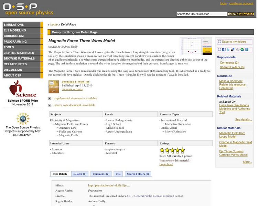The height and width of the screenshot is (206, 258).
Task: Open the plus share-options icon
Action: [x=219, y=49]
